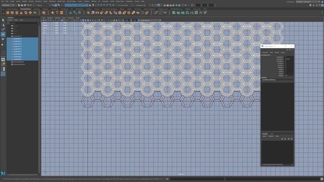324x182 pixels.
Task: Create a polygon cylinder from the shelf
Action: coord(17,13)
